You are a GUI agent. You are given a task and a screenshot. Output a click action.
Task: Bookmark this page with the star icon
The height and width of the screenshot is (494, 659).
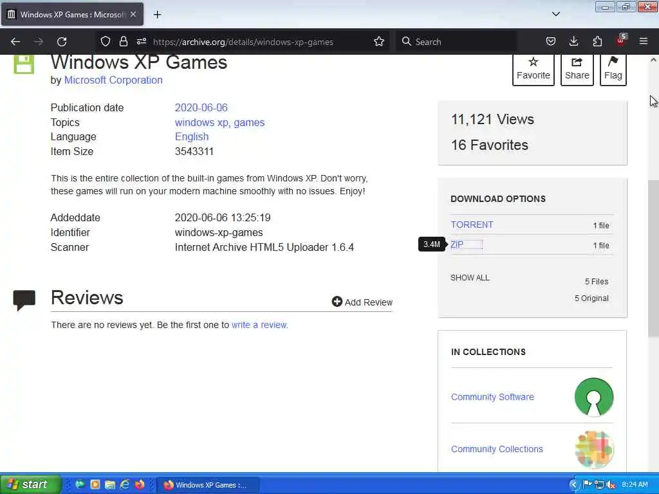pos(379,41)
